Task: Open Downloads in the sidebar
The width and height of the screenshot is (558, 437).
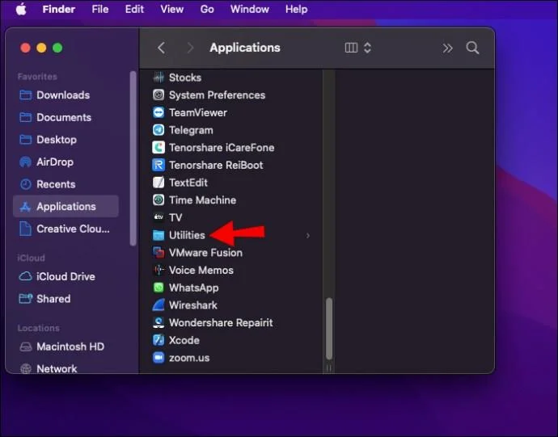Action: [x=66, y=95]
